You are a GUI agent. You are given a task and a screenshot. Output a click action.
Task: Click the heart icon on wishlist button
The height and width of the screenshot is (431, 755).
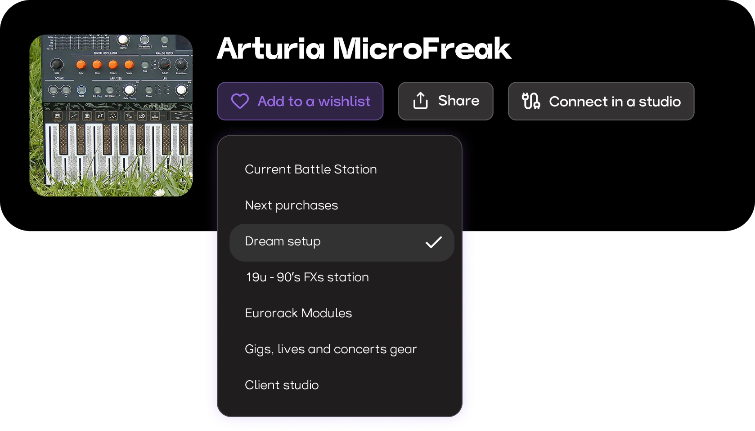[x=240, y=101]
